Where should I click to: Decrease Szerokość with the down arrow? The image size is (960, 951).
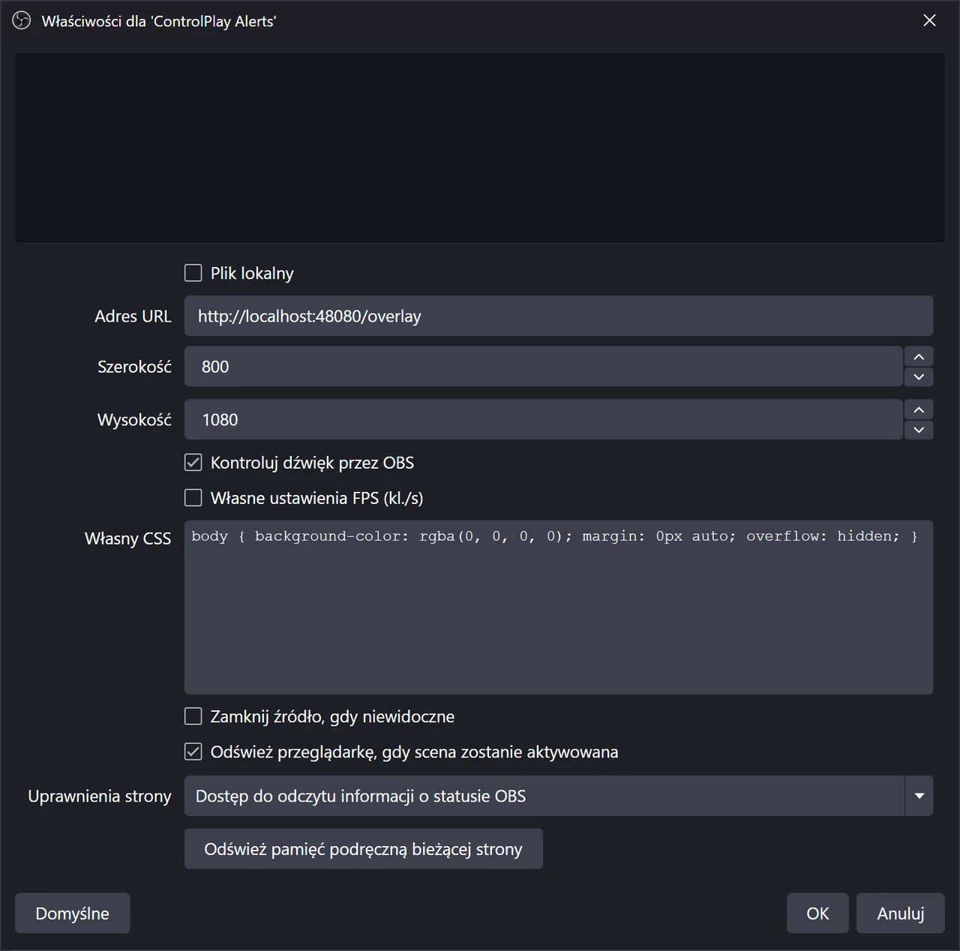click(x=919, y=376)
